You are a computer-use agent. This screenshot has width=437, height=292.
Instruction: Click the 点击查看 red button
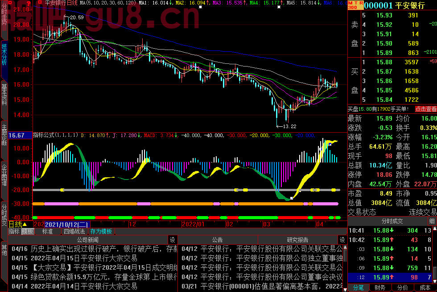pyautogui.click(x=425, y=109)
